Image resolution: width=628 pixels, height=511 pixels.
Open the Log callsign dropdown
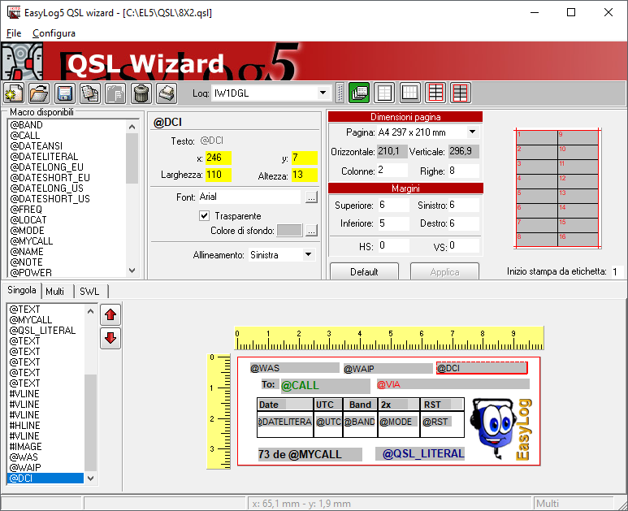click(323, 93)
